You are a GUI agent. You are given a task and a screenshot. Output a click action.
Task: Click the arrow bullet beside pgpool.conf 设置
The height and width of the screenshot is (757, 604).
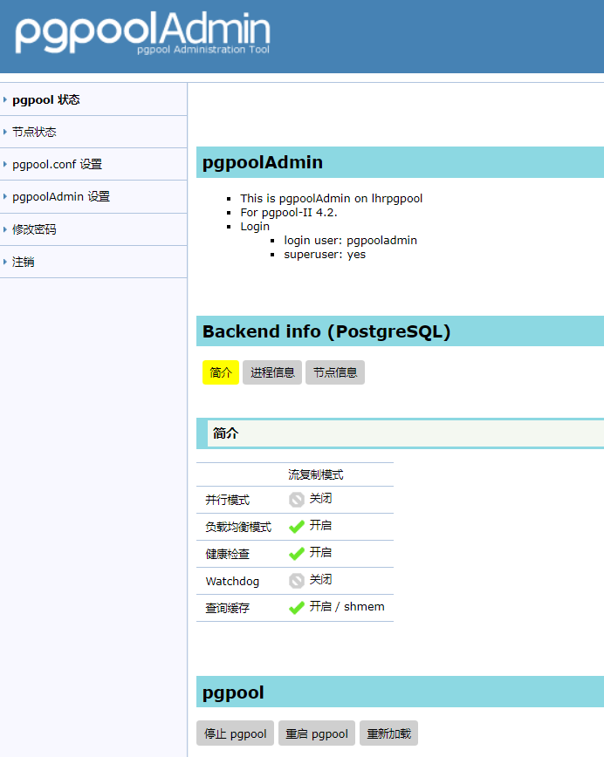pyautogui.click(x=5, y=164)
